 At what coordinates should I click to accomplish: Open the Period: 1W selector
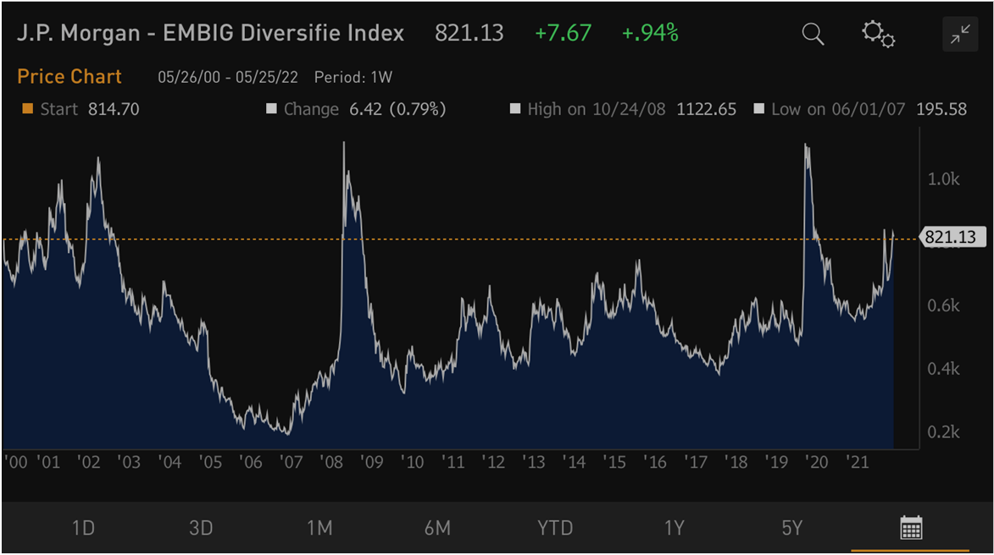pyautogui.click(x=353, y=77)
